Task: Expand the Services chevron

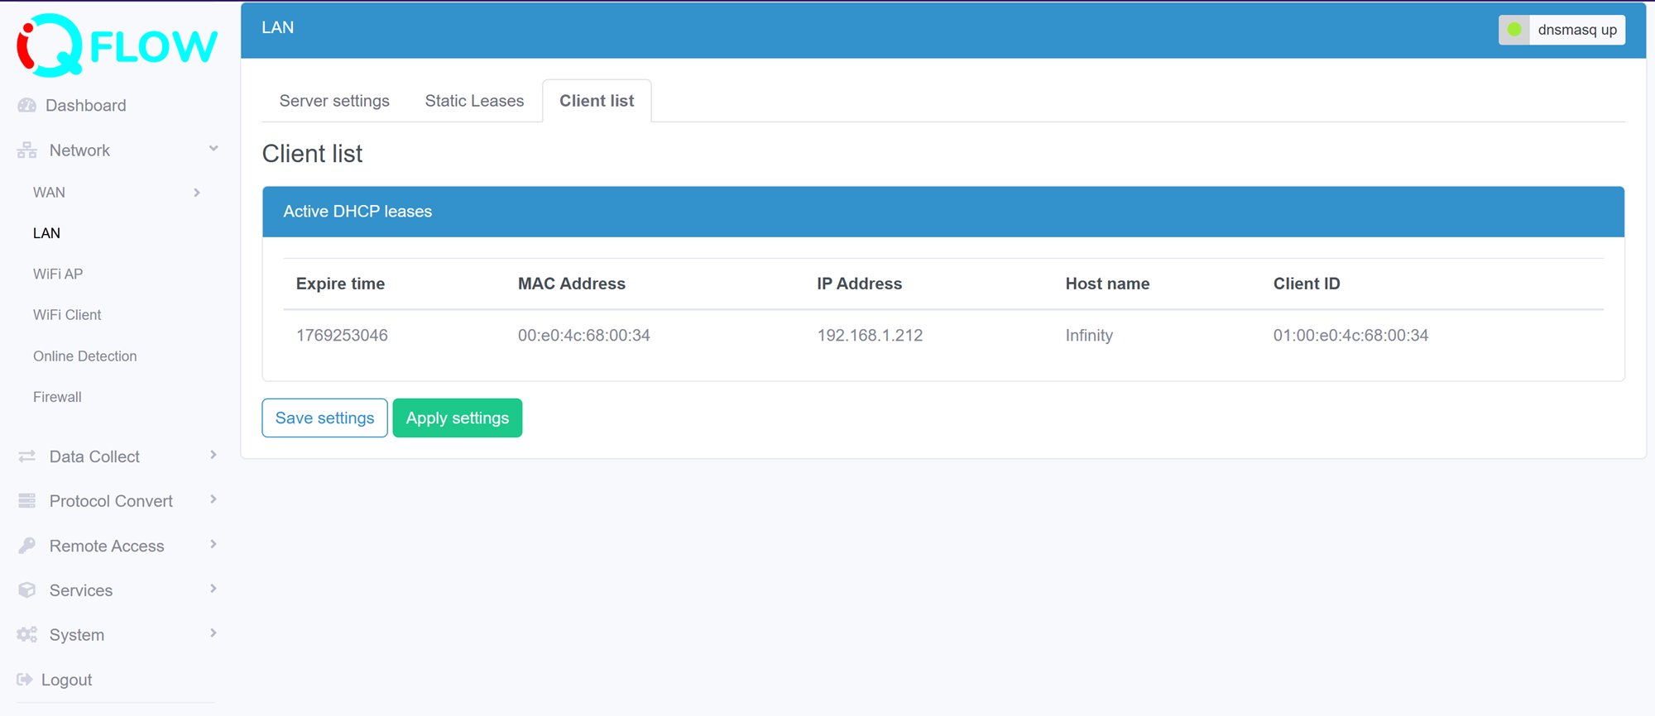Action: [213, 589]
